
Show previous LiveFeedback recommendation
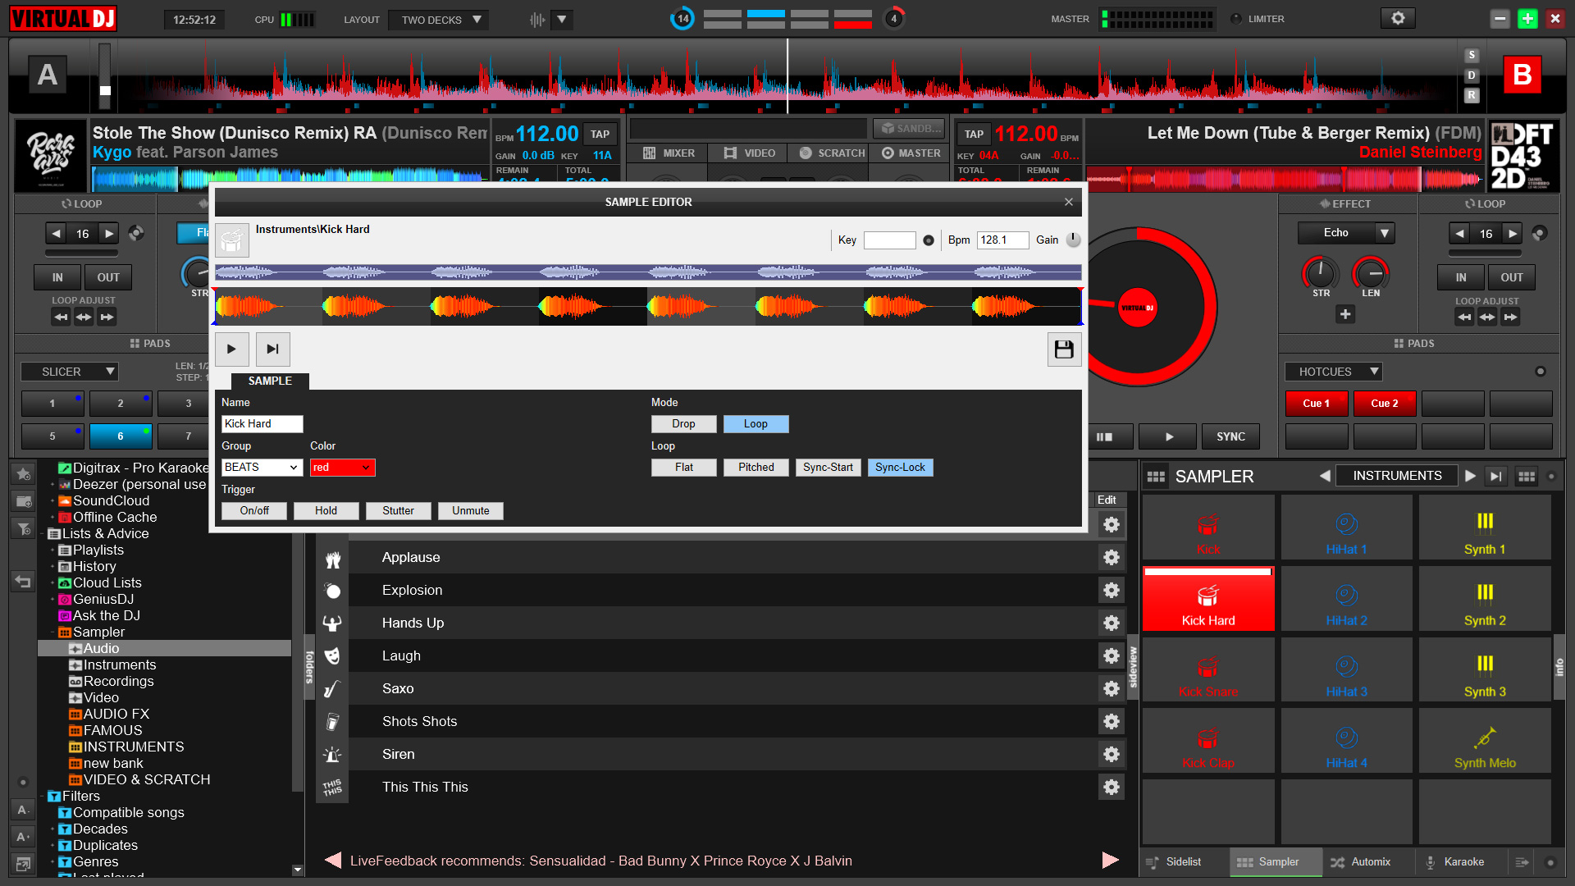coord(333,860)
